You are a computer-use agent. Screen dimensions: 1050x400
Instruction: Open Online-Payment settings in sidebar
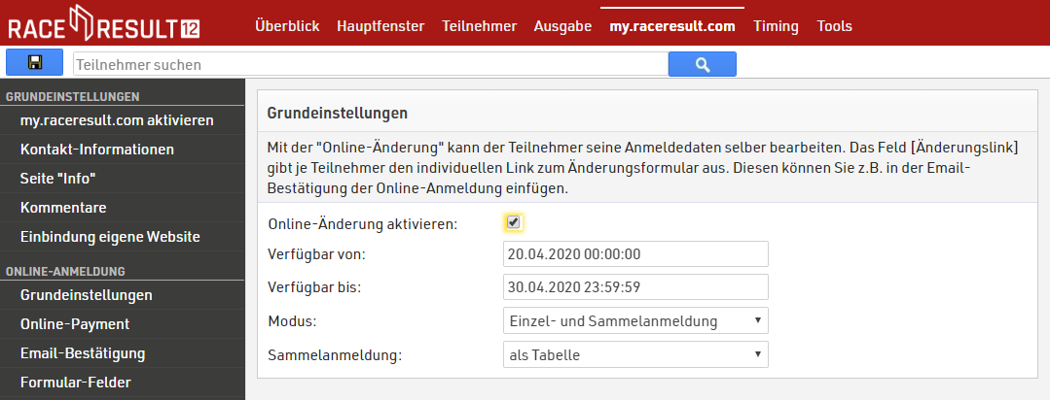(75, 324)
